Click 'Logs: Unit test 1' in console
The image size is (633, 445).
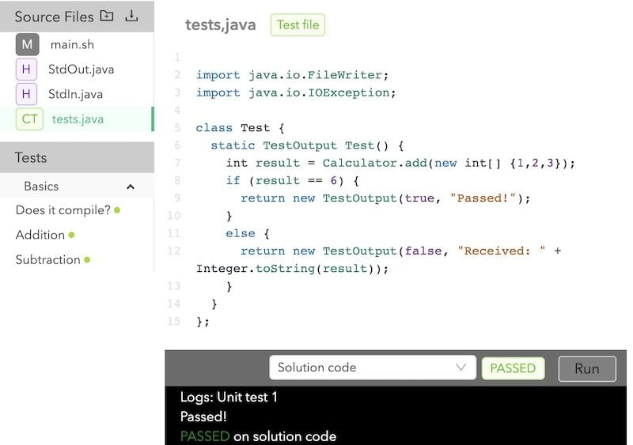coord(229,398)
